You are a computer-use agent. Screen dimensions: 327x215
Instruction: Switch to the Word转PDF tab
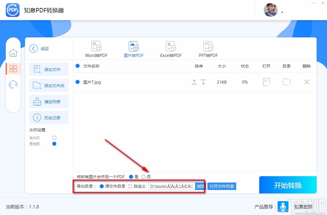click(x=96, y=48)
